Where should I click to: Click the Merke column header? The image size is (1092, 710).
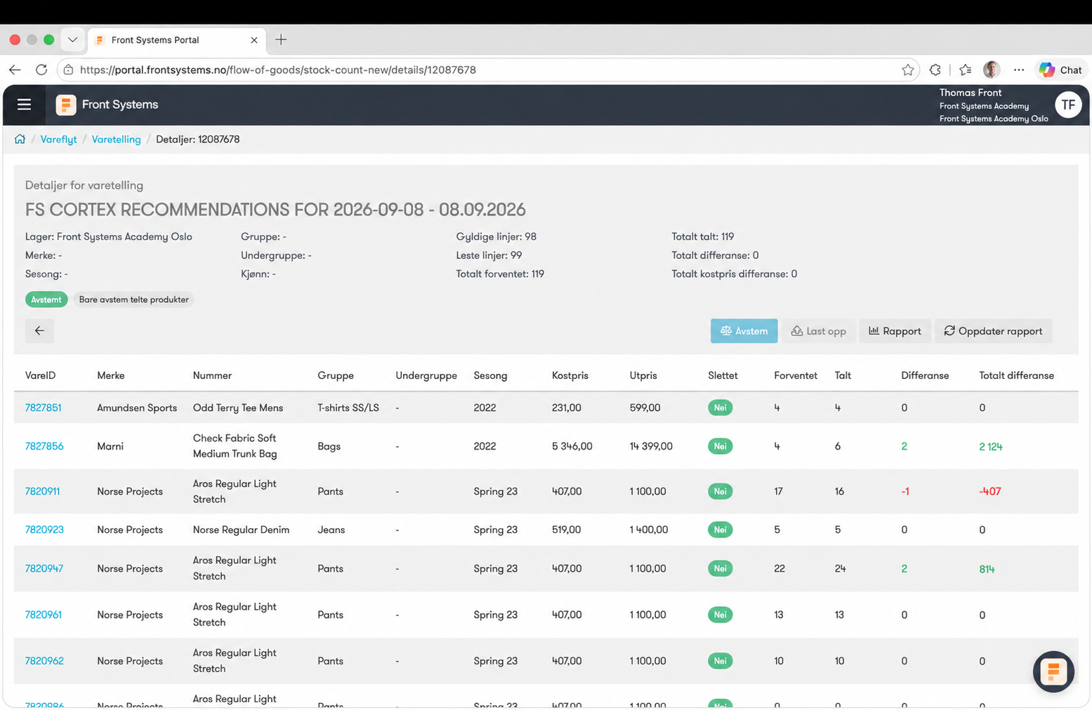[111, 375]
